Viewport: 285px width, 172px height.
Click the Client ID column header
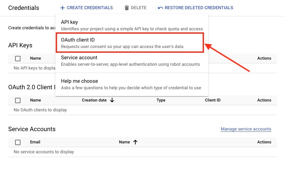213,100
